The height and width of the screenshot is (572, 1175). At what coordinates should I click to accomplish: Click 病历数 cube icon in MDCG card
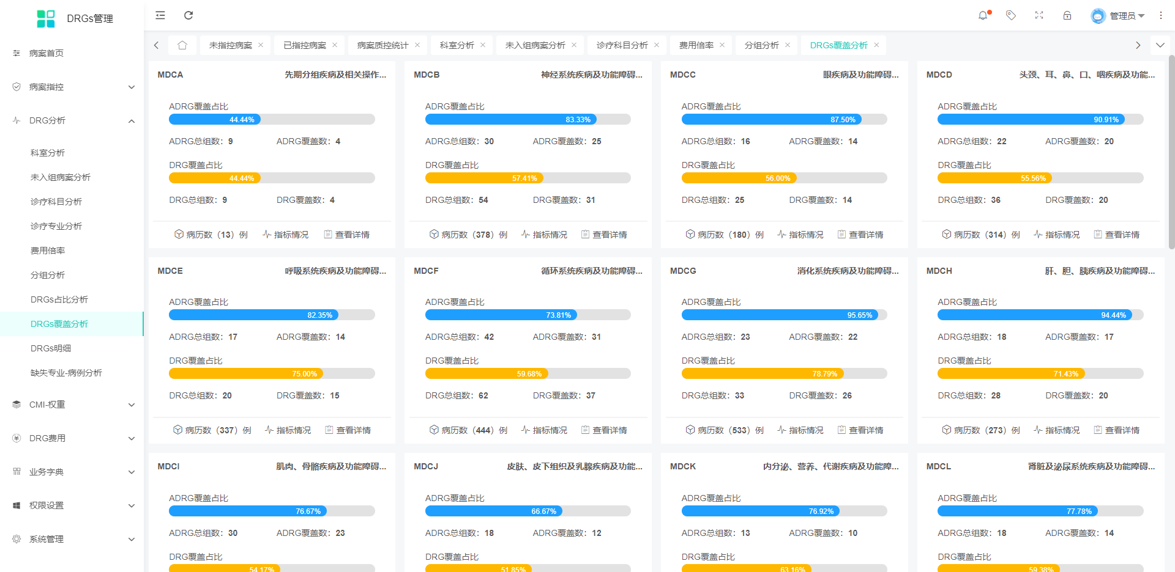(690, 430)
